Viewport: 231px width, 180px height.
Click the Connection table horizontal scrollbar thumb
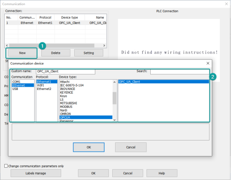[52, 46]
